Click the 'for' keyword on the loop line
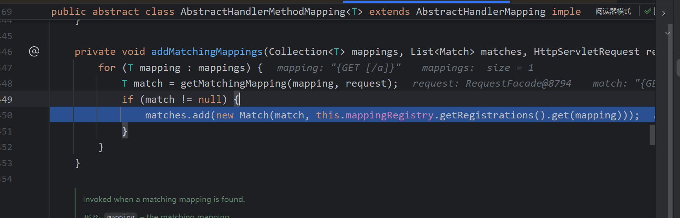Image resolution: width=680 pixels, height=218 pixels. coord(107,68)
